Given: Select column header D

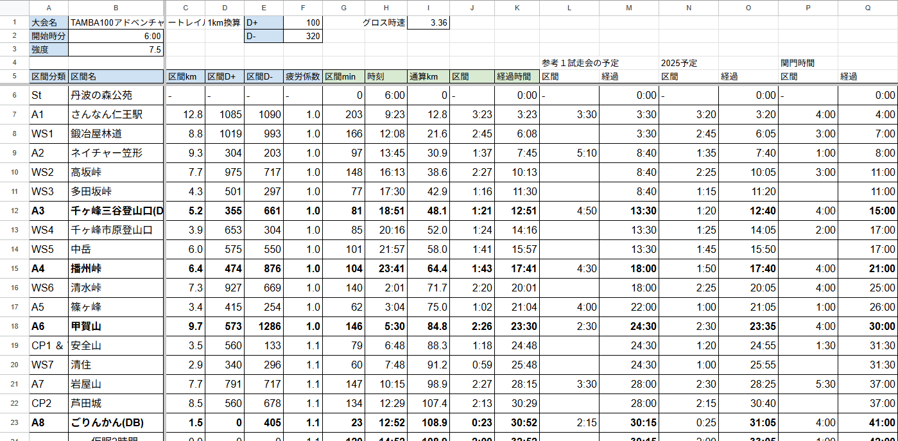Looking at the screenshot, I should click(x=224, y=8).
